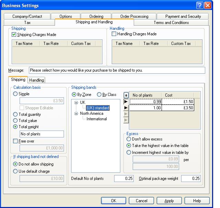220x208 pixels.
Task: Select International in the zone tree
Action: (97, 119)
